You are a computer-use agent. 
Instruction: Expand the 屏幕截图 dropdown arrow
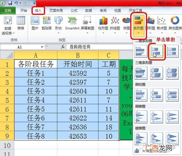coord(87,33)
